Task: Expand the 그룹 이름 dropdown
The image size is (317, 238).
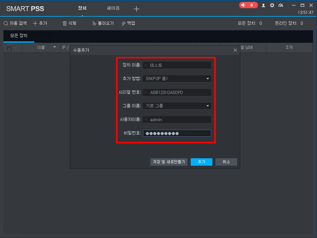Action: [208, 106]
